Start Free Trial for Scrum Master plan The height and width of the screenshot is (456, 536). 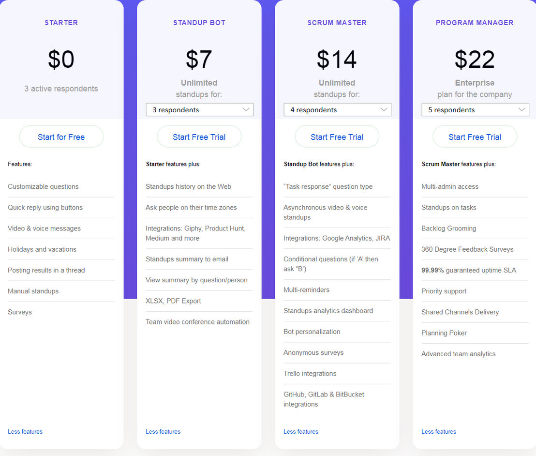[337, 137]
